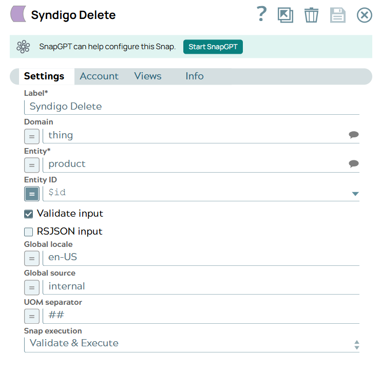The image size is (381, 375).
Task: Toggle expression mode for the Domain field
Action: pos(32,136)
